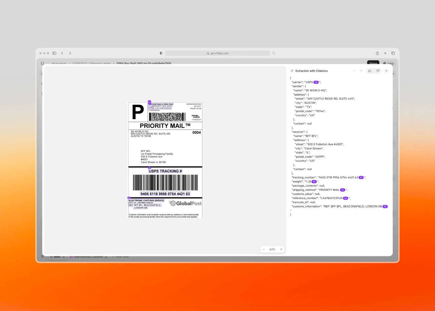Click the 63% zoom level value
The width and height of the screenshot is (435, 311).
click(272, 249)
